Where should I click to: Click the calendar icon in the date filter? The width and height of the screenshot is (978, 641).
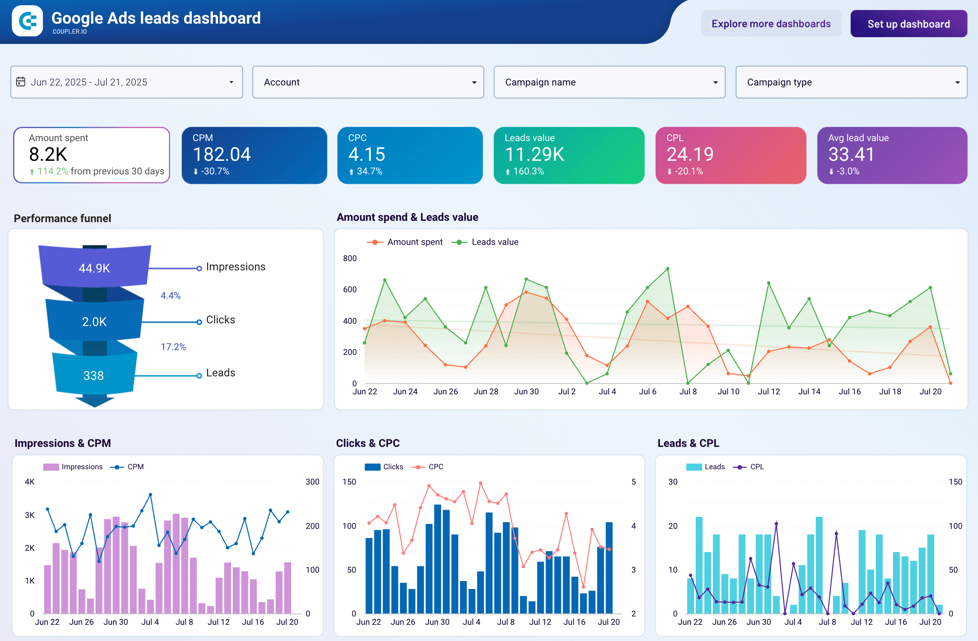point(21,81)
